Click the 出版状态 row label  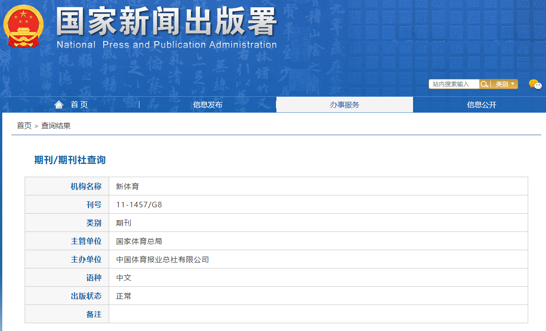[x=86, y=296]
